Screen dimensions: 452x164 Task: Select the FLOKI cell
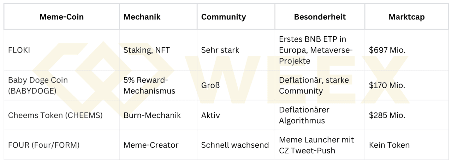[19, 50]
